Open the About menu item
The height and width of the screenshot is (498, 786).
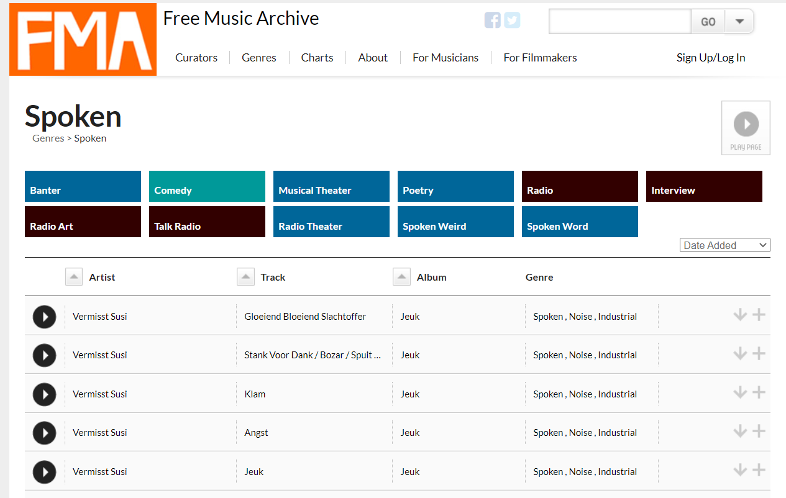[373, 58]
